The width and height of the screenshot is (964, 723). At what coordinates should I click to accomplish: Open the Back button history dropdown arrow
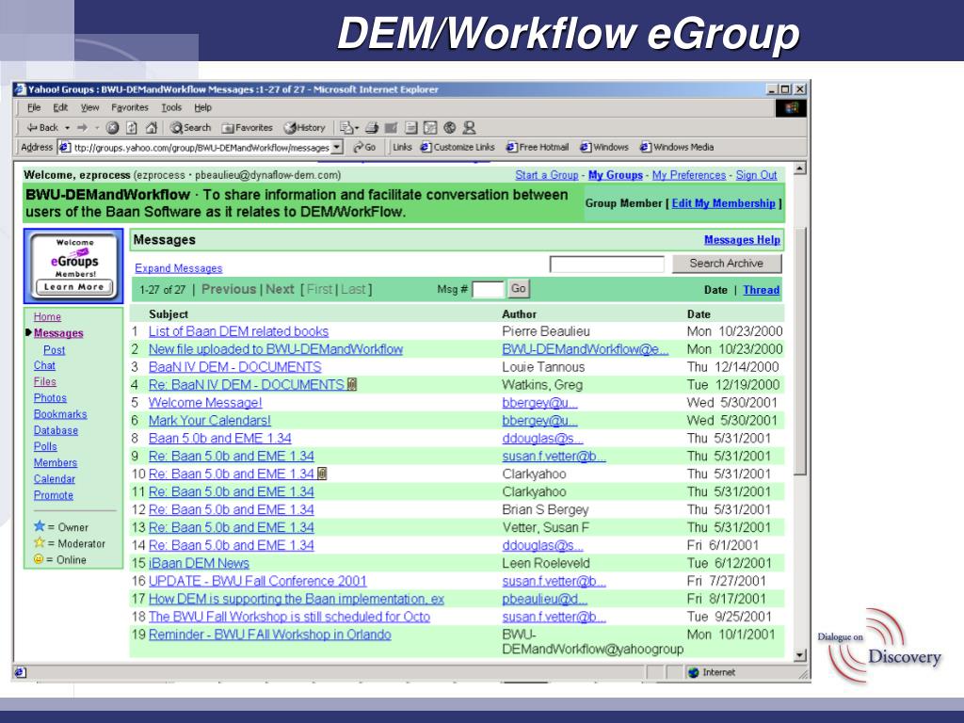(68, 128)
